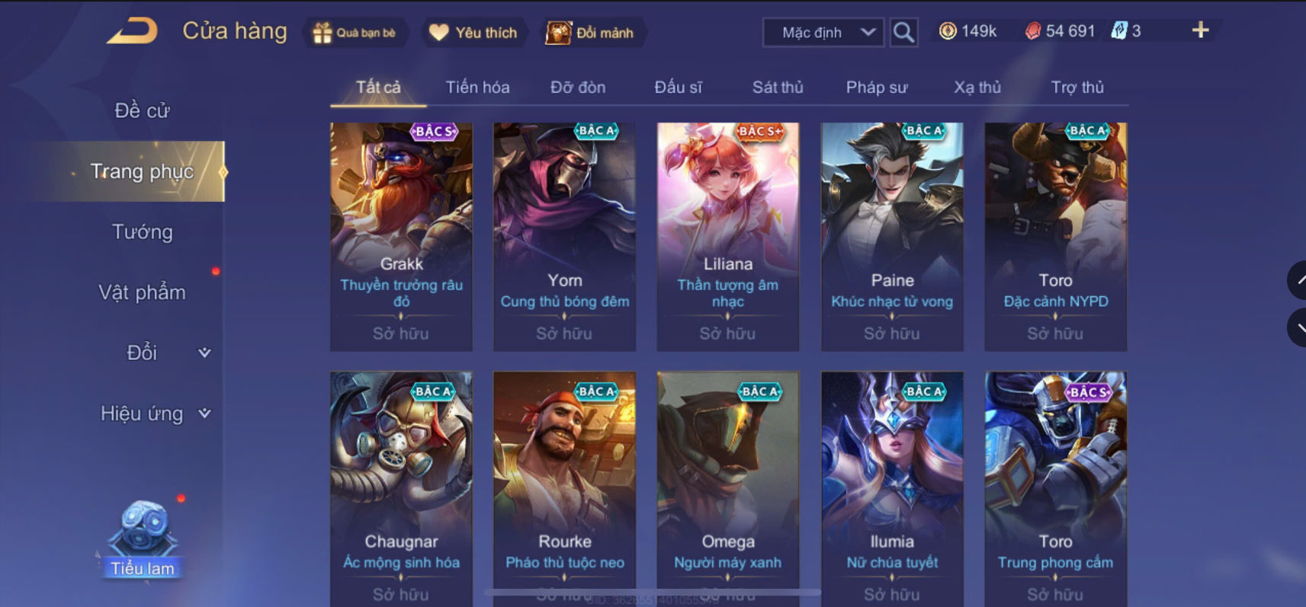The image size is (1306, 607).
Task: Click the back arrow logo icon
Action: coord(132,31)
